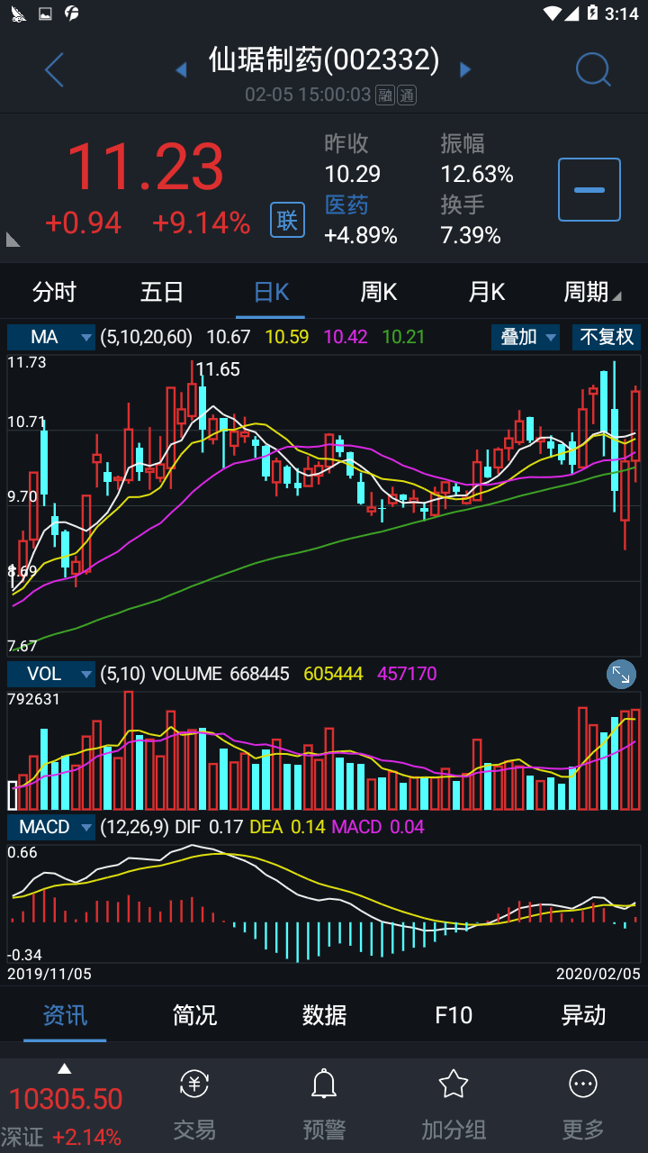Open the VOL indicator dropdown
The image size is (648, 1153).
[50, 674]
